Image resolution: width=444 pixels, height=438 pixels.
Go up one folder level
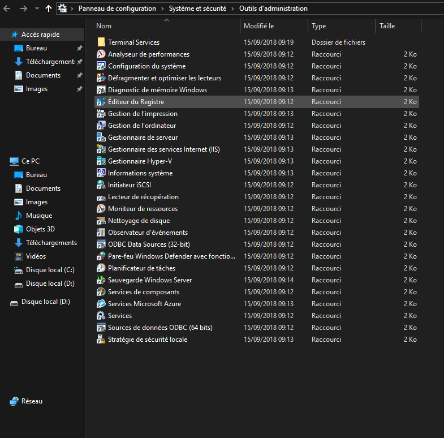click(49, 8)
